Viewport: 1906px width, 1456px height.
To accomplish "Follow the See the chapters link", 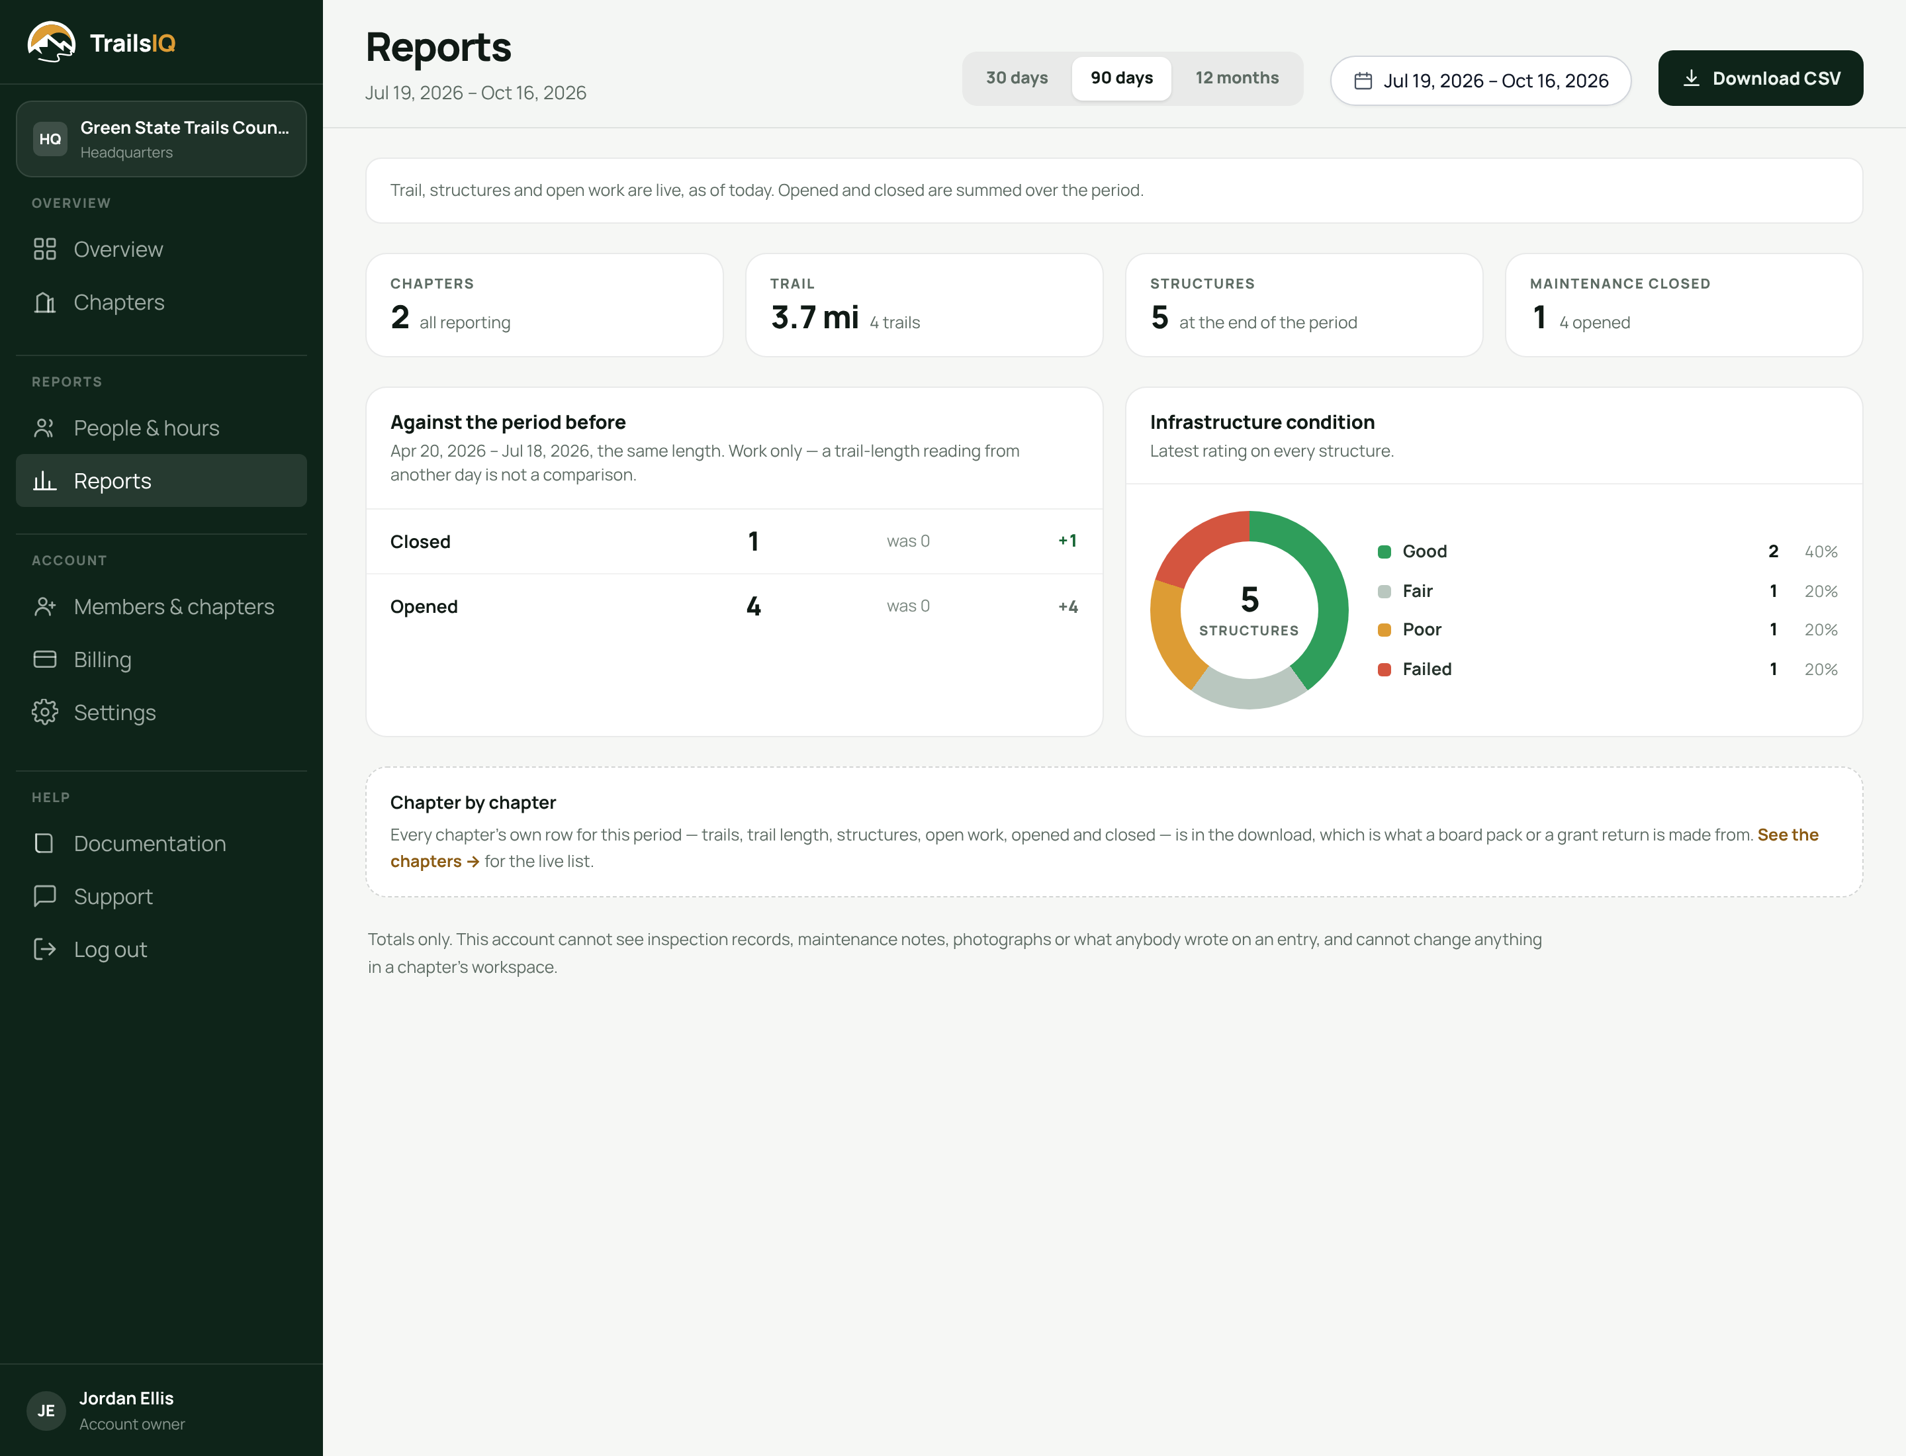I will [1788, 835].
